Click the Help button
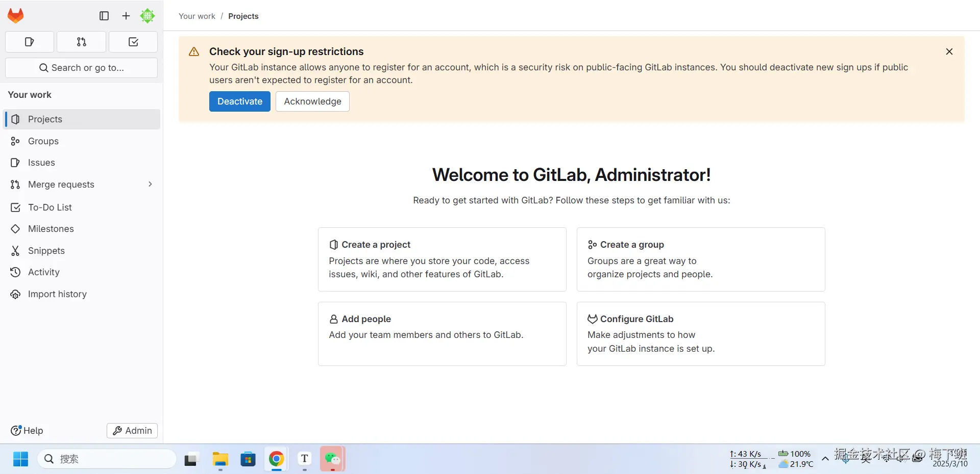Image resolution: width=980 pixels, height=474 pixels. [27, 431]
